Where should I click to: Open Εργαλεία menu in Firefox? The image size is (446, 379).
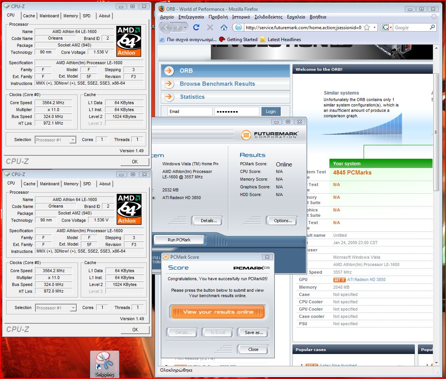296,17
